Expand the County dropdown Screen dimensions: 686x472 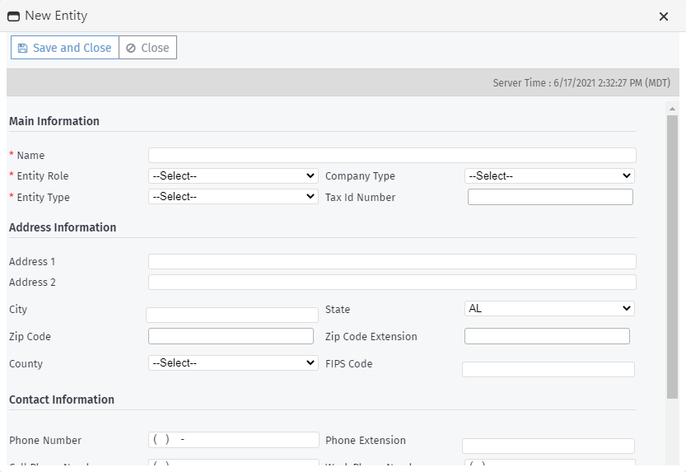pos(233,363)
